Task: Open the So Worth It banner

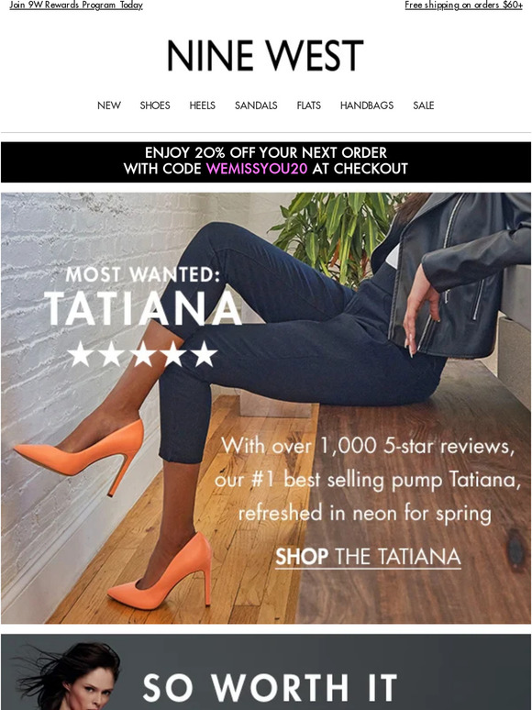Action: point(266,672)
